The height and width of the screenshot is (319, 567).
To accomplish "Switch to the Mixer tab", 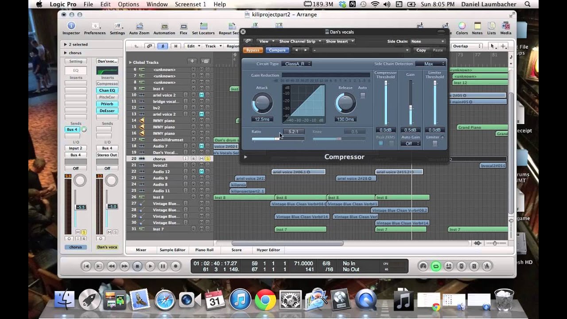I will click(x=141, y=250).
